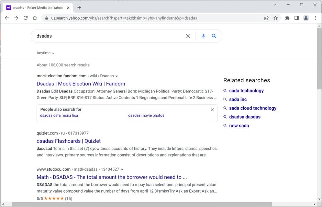Dismiss the People also search for box
Viewport: 322px width, 207px height.
pos(212,110)
